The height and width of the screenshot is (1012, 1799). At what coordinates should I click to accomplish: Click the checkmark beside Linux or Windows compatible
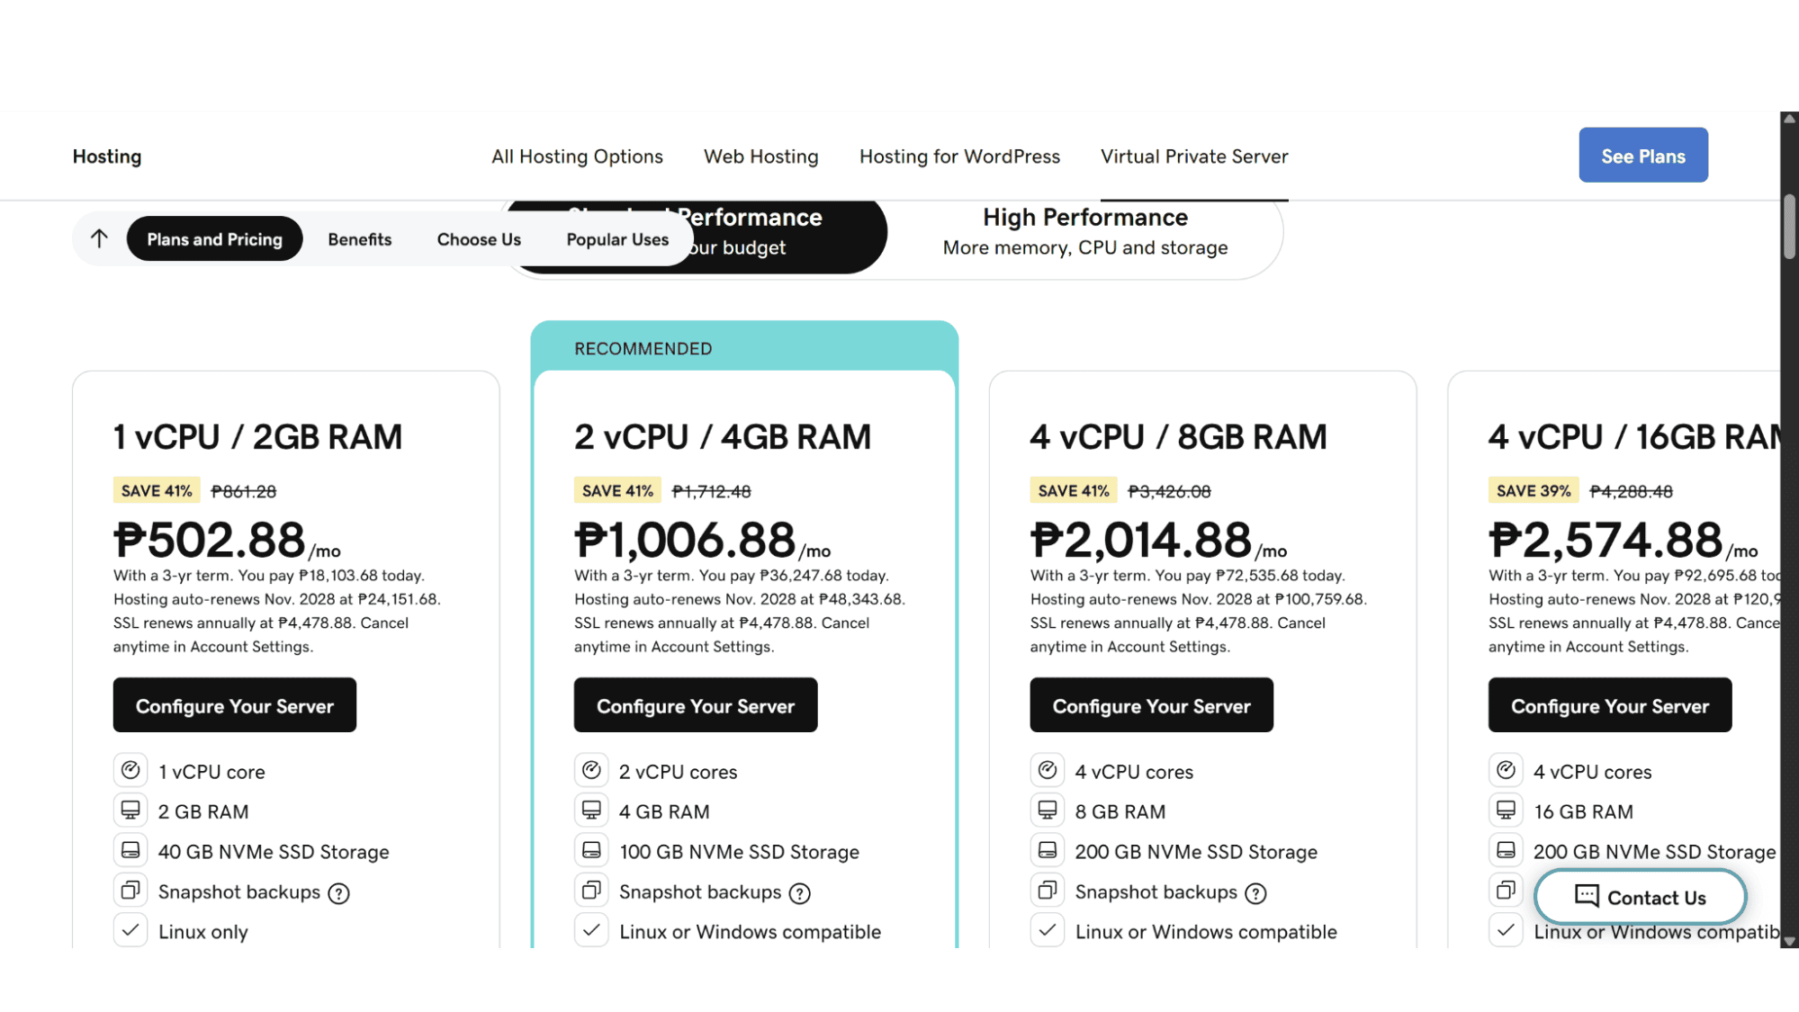click(591, 930)
